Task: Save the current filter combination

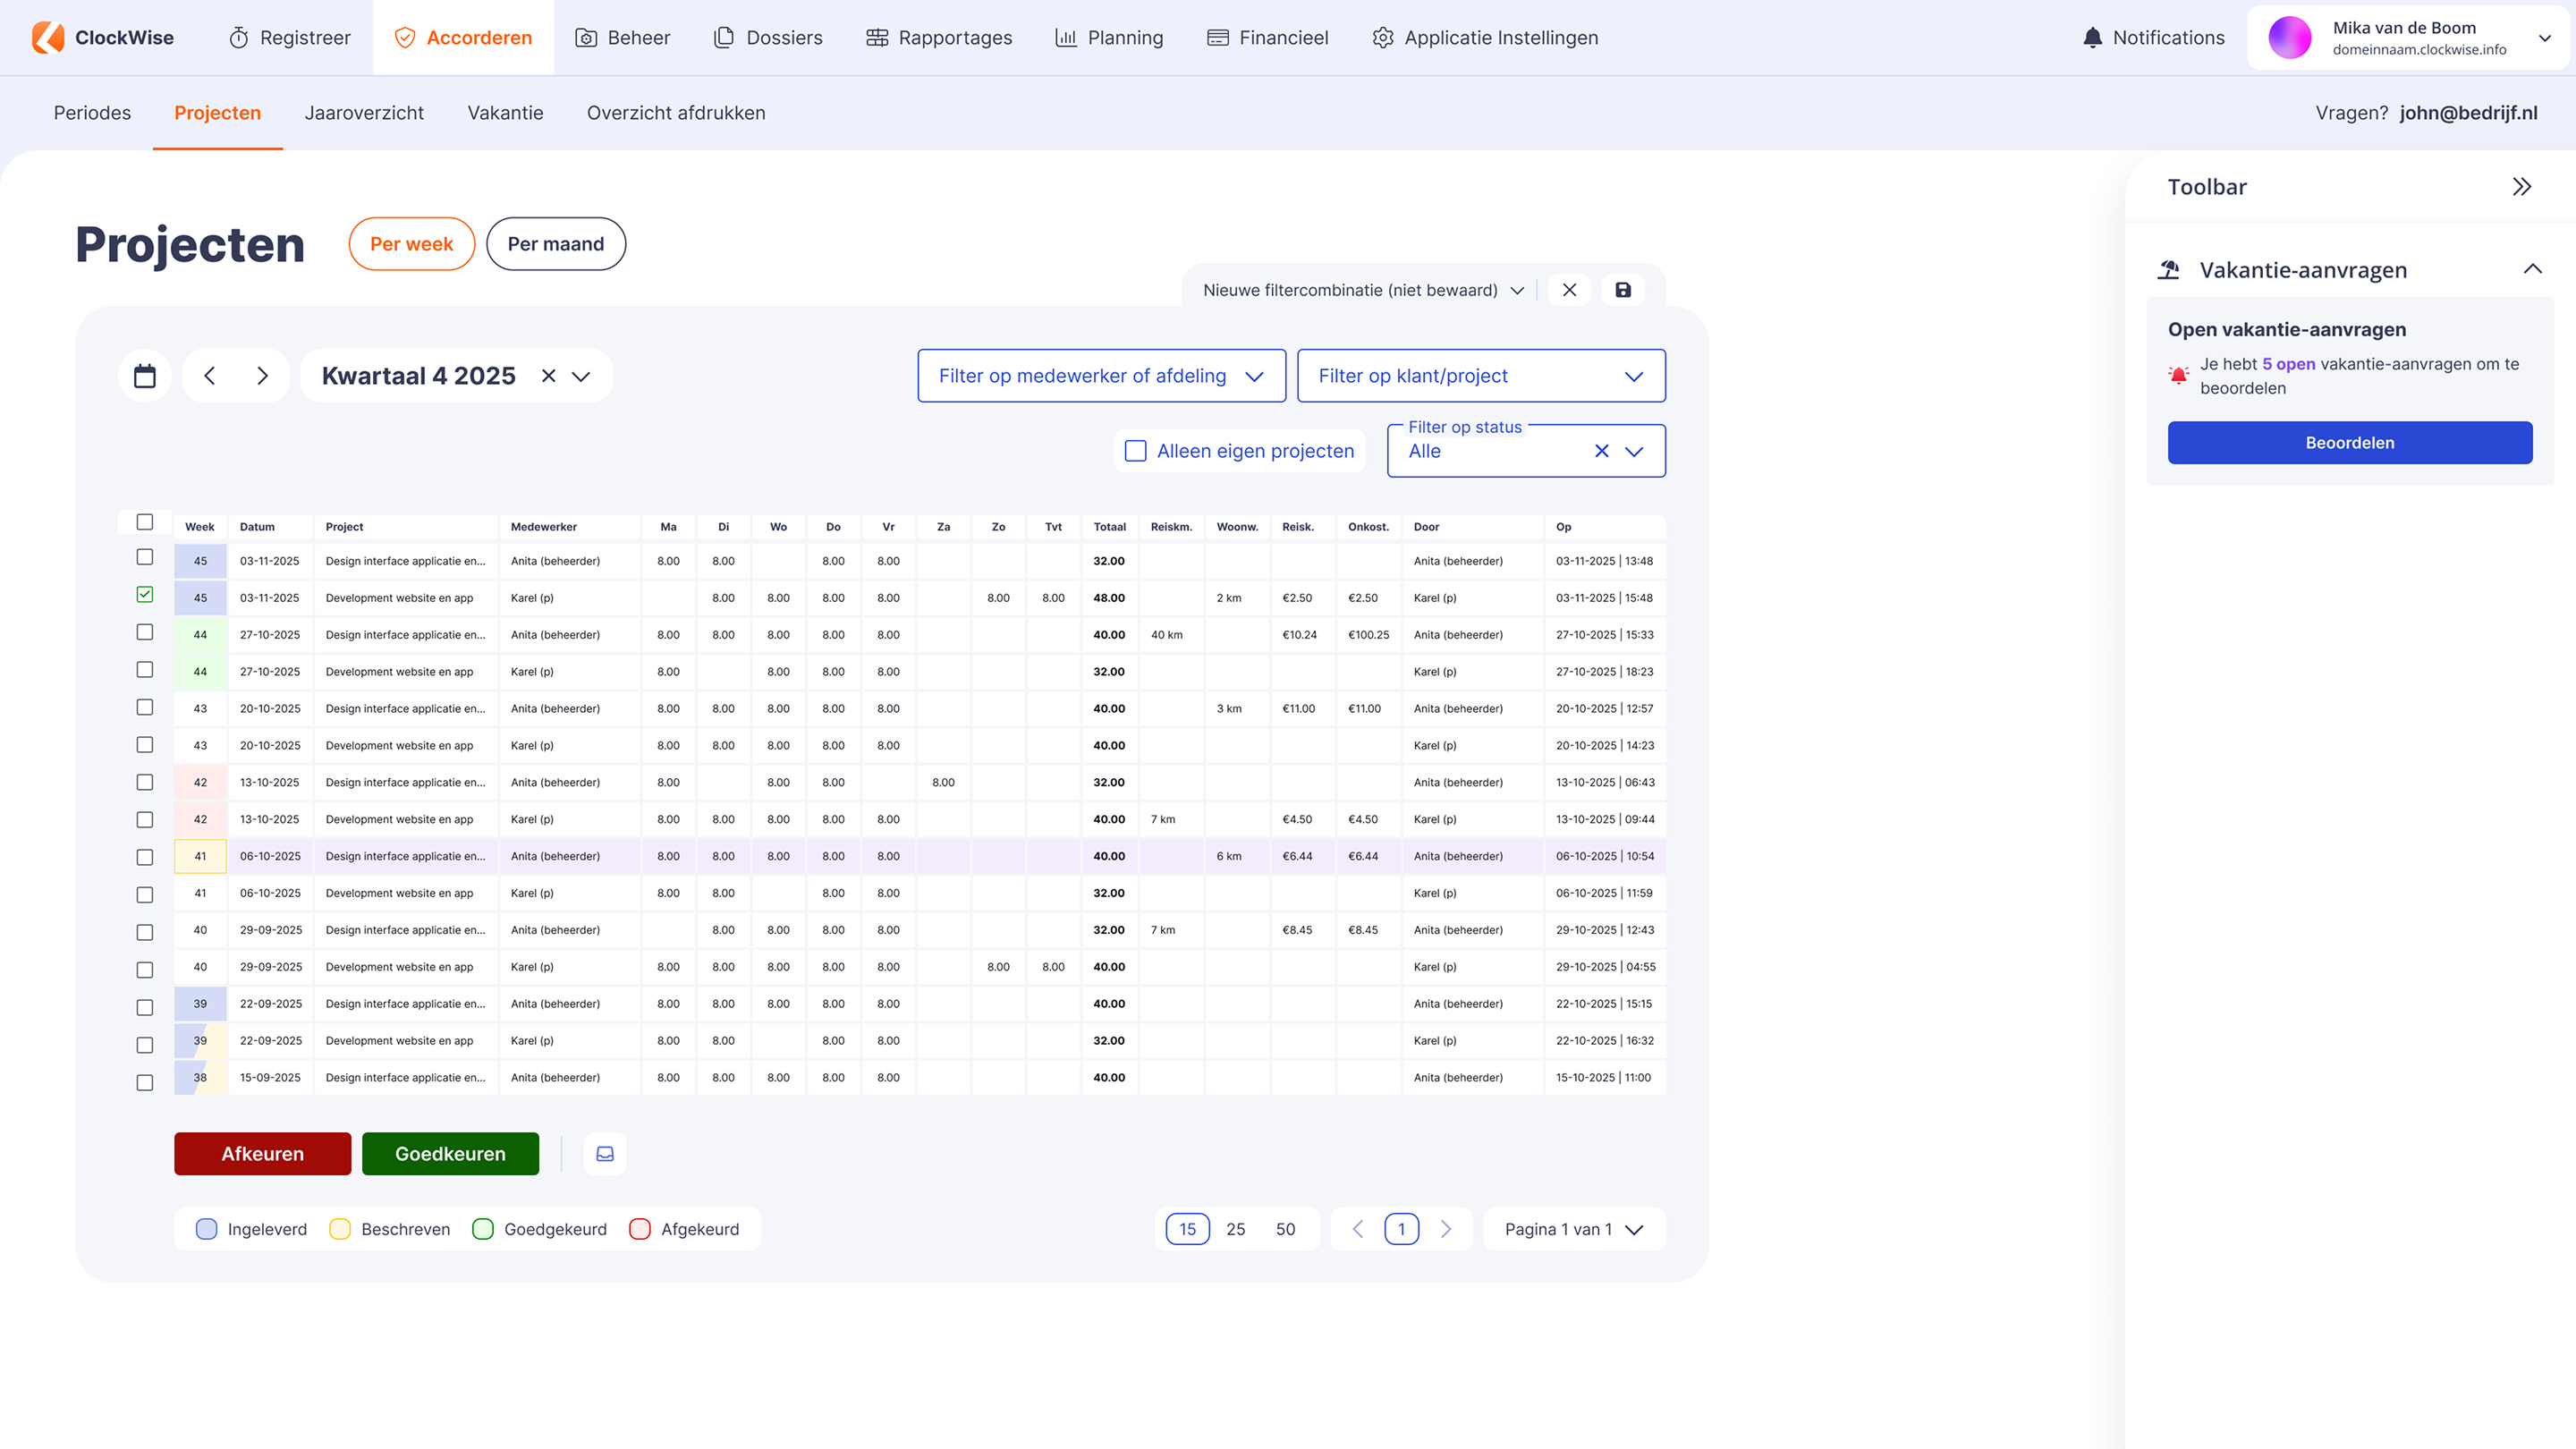Action: pos(1623,290)
